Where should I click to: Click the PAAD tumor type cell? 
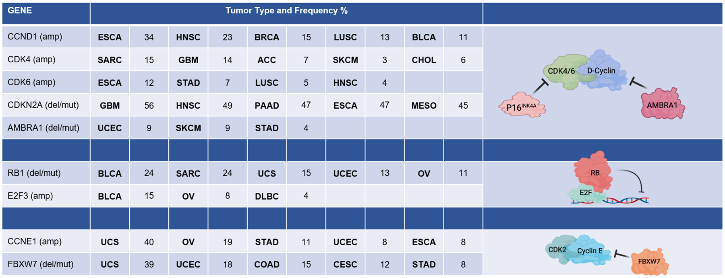click(267, 105)
